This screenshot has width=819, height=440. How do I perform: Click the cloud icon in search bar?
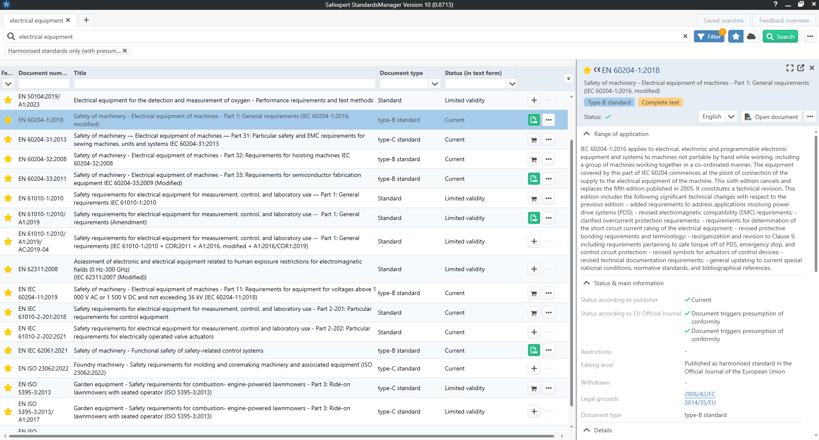point(751,37)
